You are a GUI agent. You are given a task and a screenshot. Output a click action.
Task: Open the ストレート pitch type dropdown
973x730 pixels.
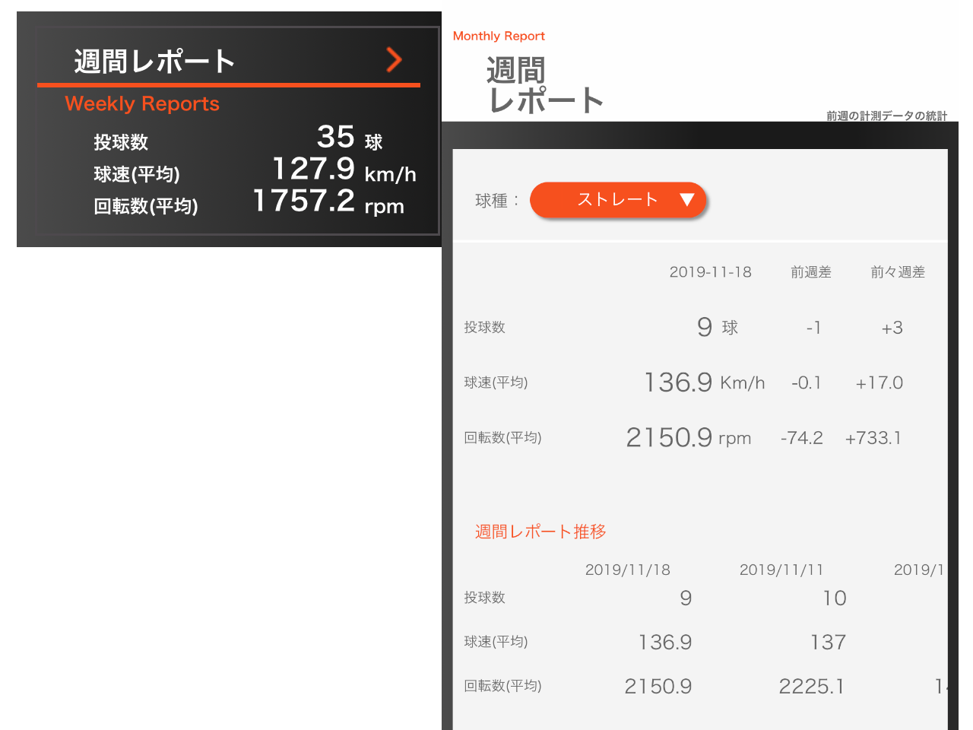tap(617, 200)
